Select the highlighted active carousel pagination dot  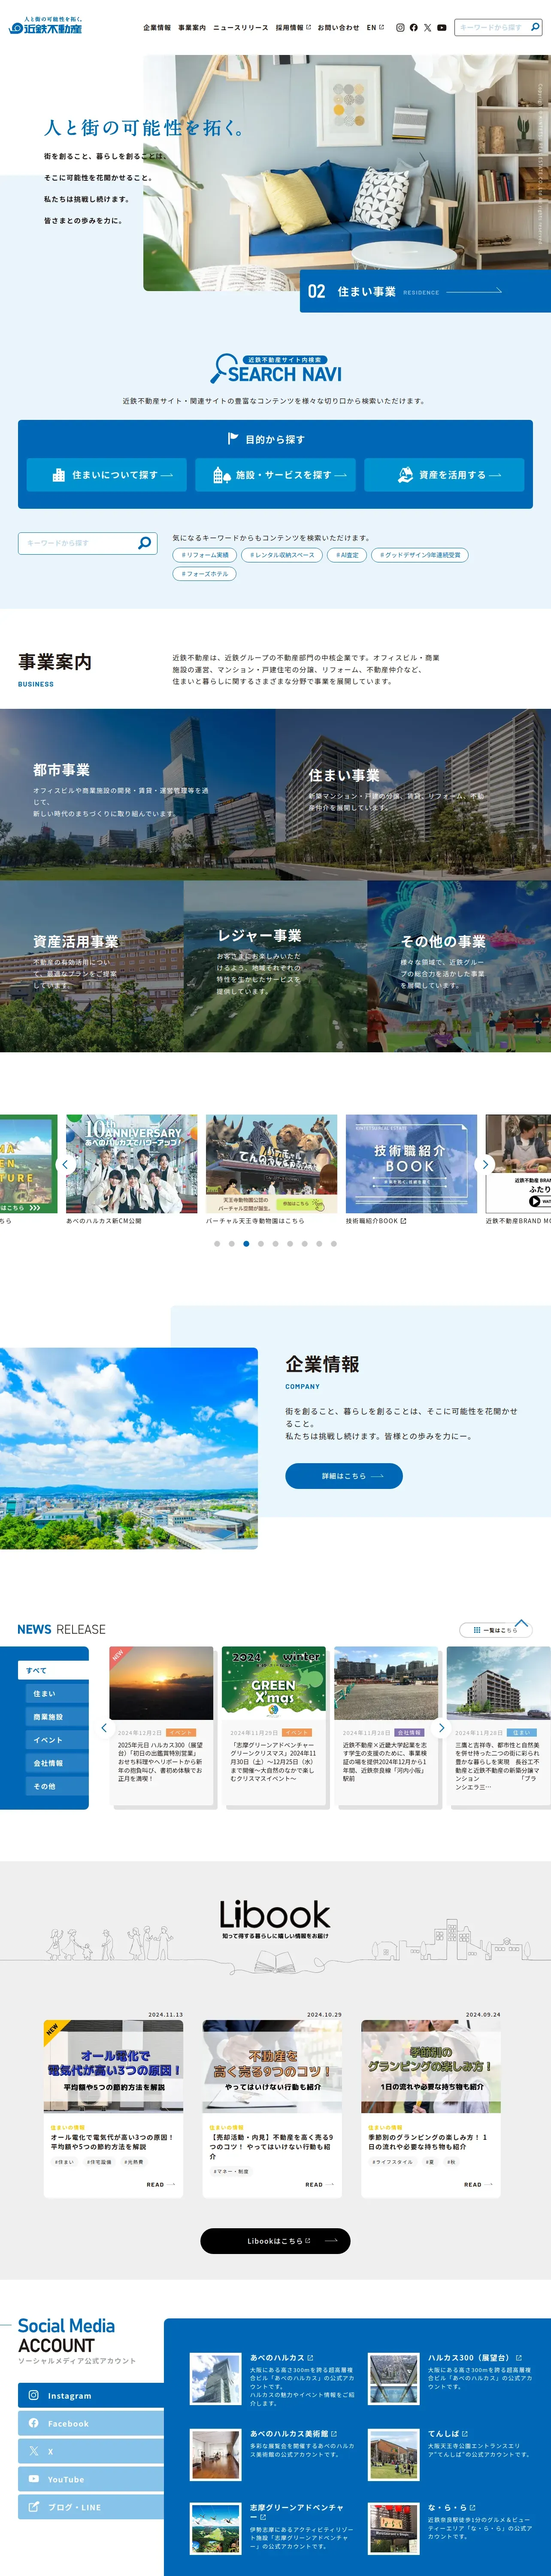(246, 1244)
